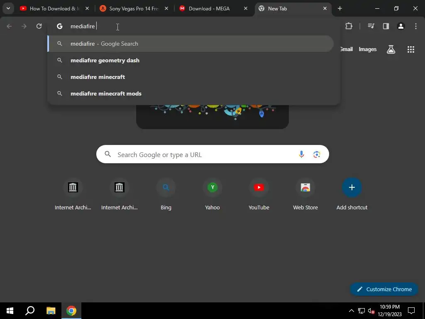Open the Windows notification center
This screenshot has height=319, width=425.
point(411,311)
